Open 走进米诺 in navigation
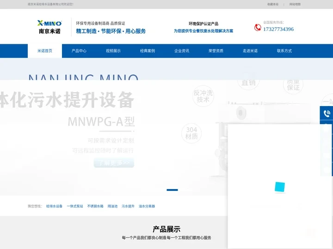Viewport: 333px width, 249px height. pos(250,51)
